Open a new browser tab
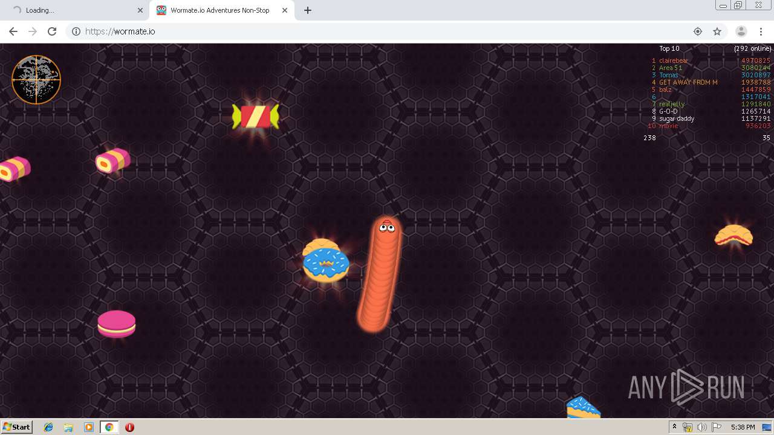 [308, 10]
